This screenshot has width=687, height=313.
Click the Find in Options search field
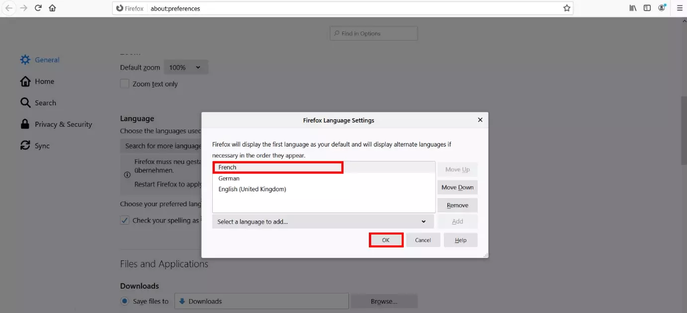[x=374, y=33]
